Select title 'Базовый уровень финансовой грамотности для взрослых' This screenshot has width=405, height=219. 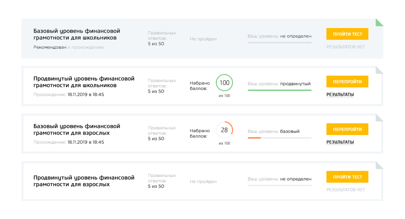click(77, 129)
